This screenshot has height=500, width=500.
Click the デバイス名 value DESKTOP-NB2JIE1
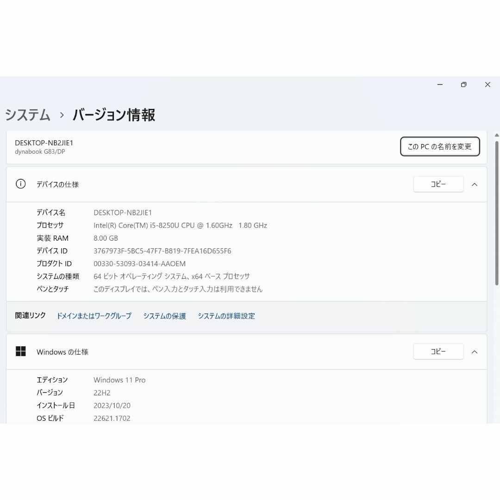click(x=122, y=212)
